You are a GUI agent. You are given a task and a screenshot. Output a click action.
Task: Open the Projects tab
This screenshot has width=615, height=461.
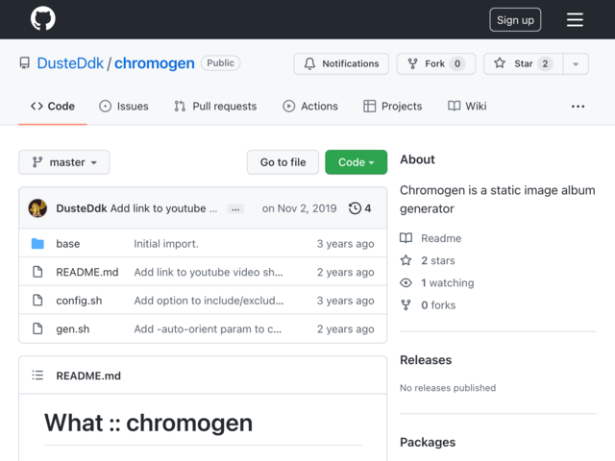pyautogui.click(x=393, y=107)
